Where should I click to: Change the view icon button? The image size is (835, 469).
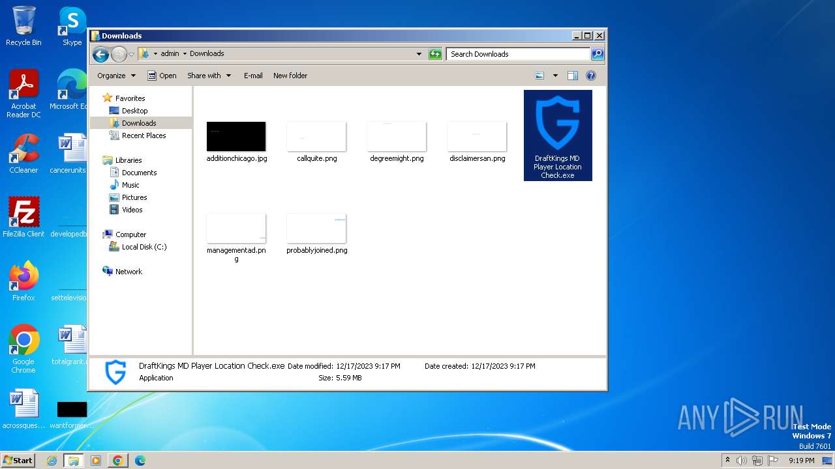pos(539,76)
